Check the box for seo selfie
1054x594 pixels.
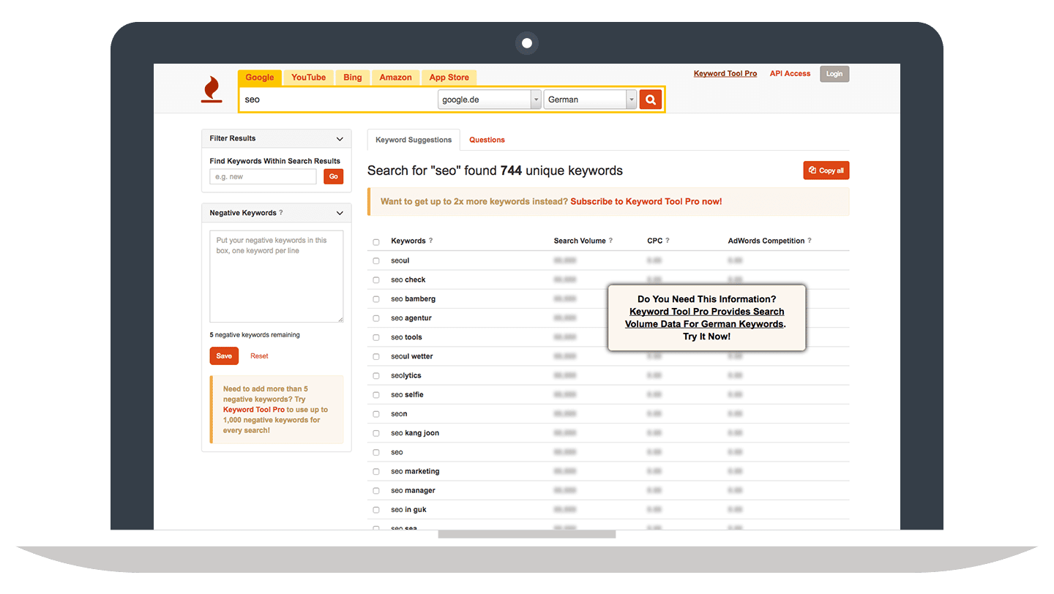(376, 395)
